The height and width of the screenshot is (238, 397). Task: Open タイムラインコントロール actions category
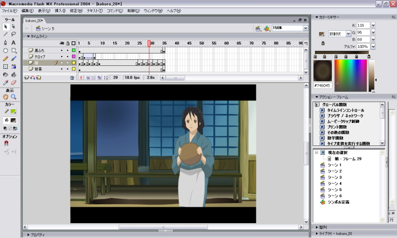tap(345, 110)
